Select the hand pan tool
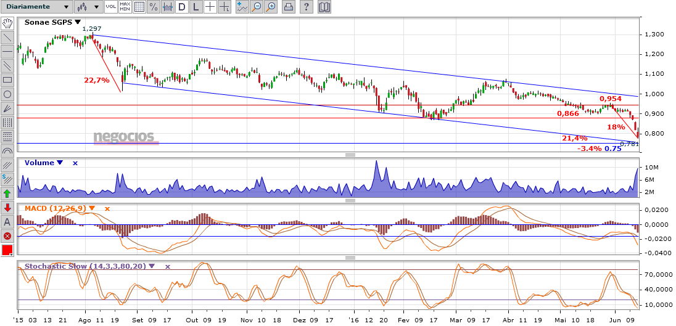The width and height of the screenshot is (676, 326). (7, 23)
